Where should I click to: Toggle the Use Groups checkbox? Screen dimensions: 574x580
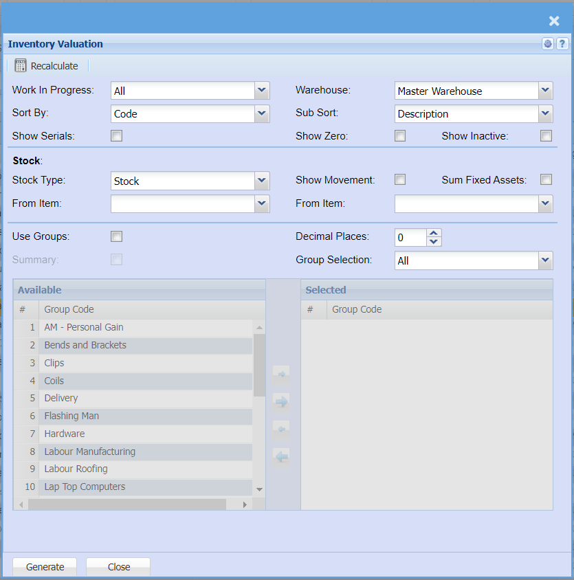tap(117, 236)
